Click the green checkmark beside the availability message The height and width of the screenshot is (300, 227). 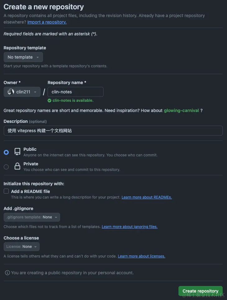coord(49,100)
